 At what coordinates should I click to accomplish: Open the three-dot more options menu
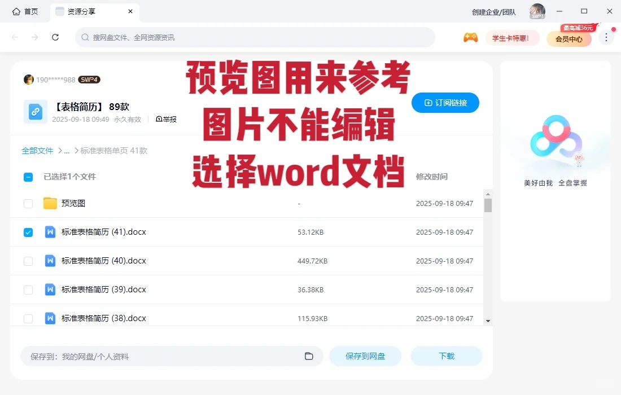[606, 37]
